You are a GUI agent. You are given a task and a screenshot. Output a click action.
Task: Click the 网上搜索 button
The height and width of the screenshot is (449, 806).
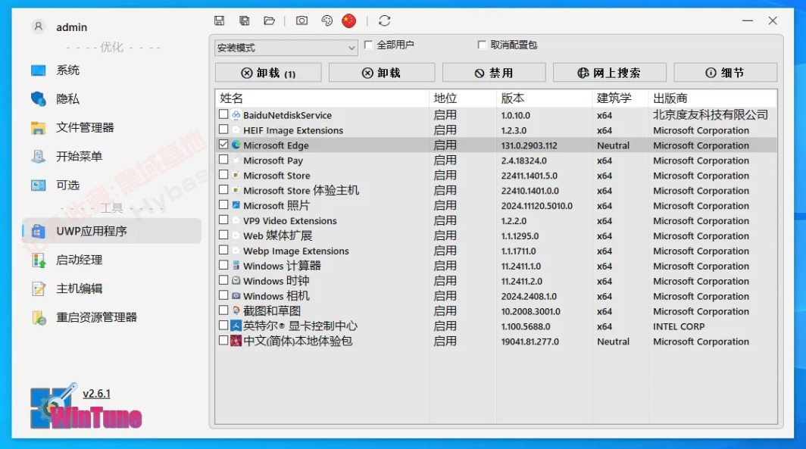coord(610,73)
